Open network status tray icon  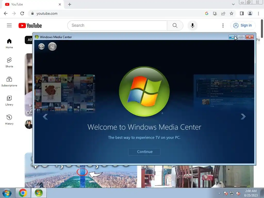pos(232,193)
